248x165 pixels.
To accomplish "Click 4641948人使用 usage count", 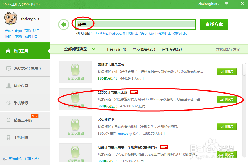I will [132, 78].
